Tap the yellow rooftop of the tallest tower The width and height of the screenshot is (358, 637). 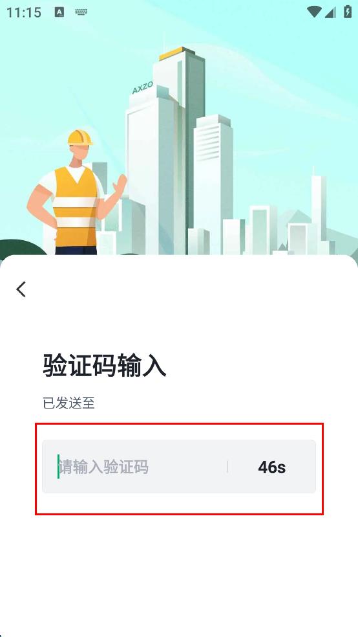(172, 53)
